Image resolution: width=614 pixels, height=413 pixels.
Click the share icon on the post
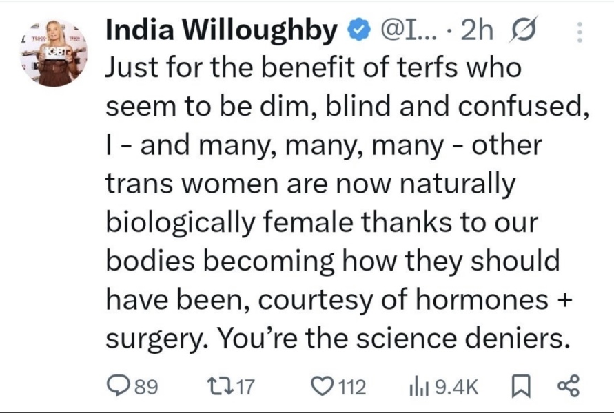(569, 386)
